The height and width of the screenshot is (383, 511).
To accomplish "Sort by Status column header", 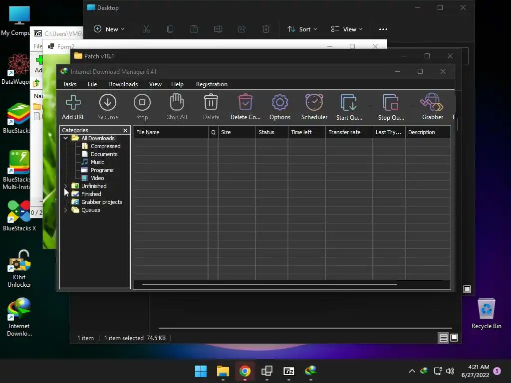I will (271, 132).
